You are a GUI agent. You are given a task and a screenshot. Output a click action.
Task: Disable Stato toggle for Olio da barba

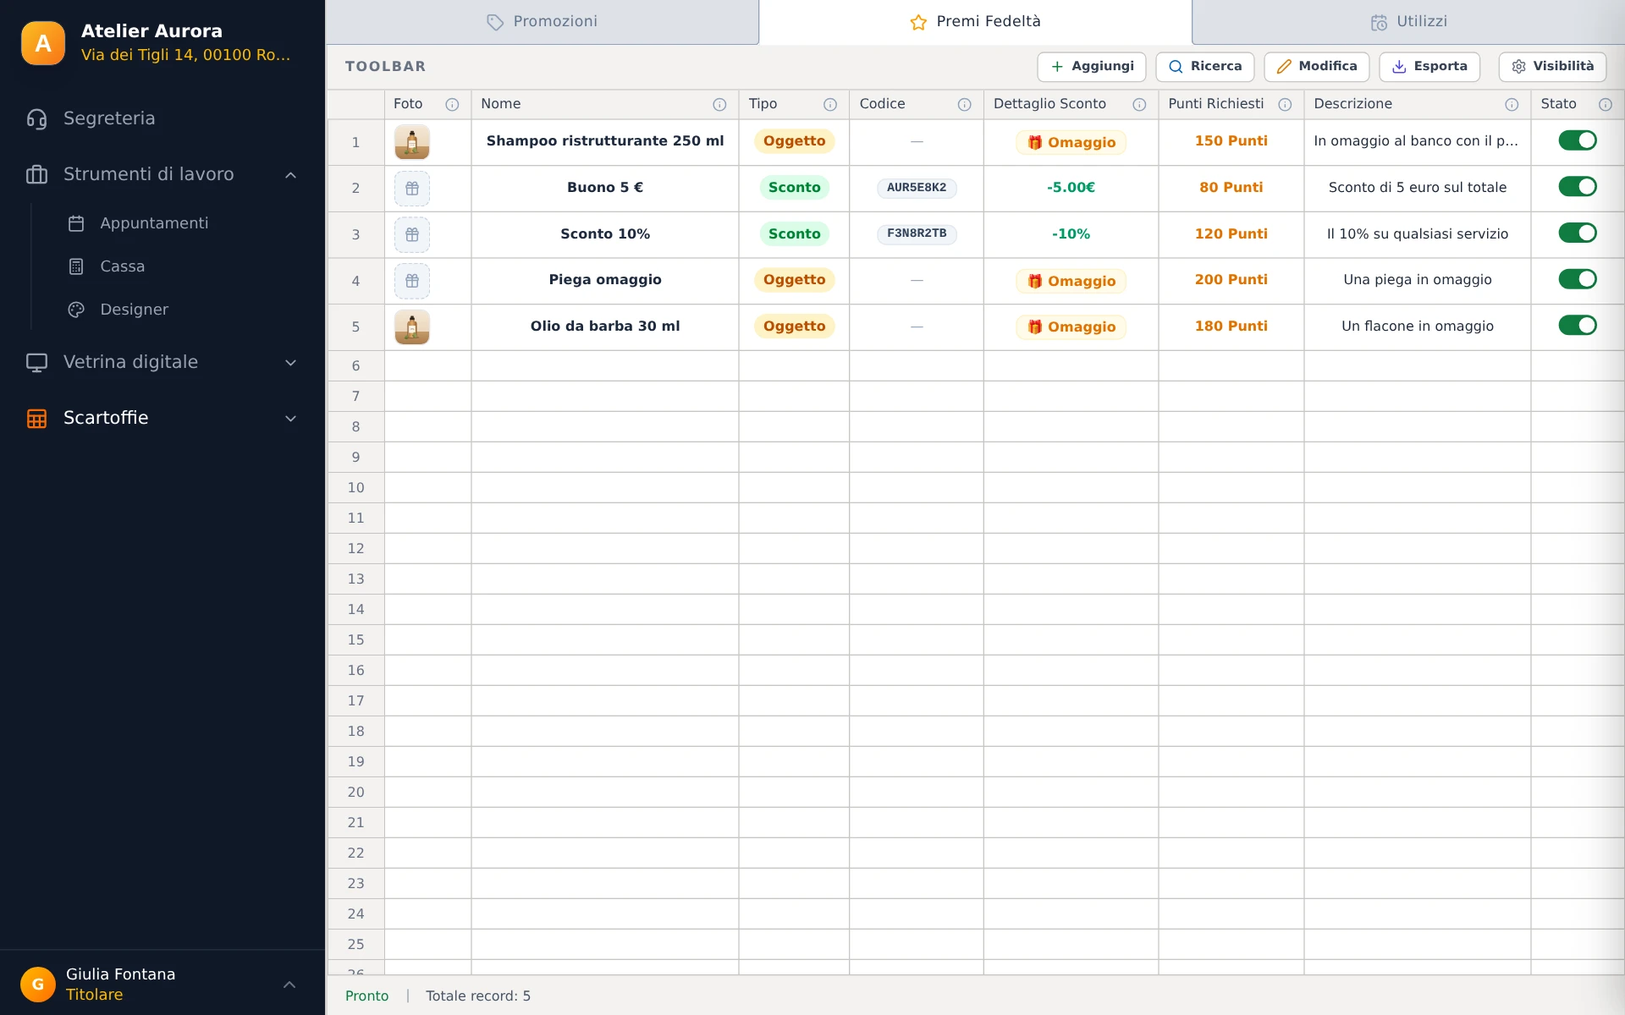click(x=1578, y=326)
